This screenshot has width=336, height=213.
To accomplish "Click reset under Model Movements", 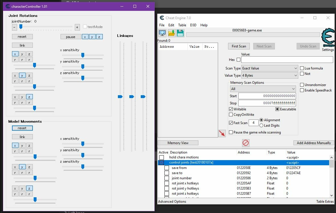I will tap(22, 128).
